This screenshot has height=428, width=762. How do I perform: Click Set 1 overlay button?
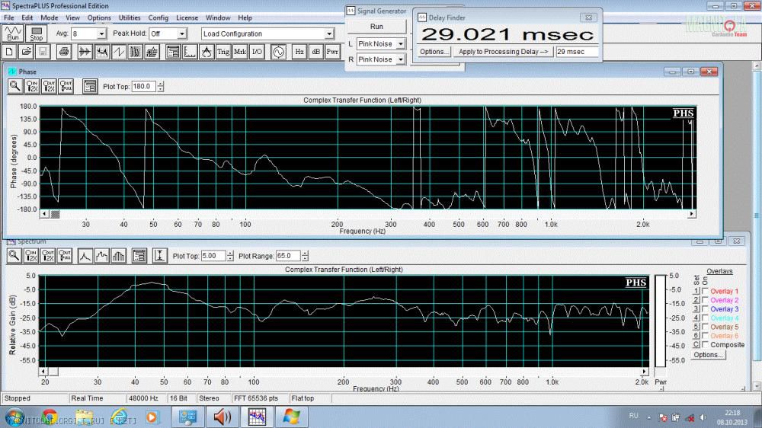click(x=696, y=291)
